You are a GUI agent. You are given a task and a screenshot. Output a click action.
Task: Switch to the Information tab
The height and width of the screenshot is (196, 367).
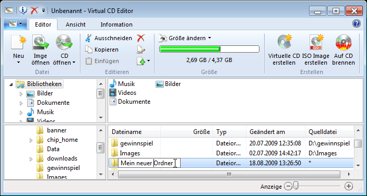(116, 24)
